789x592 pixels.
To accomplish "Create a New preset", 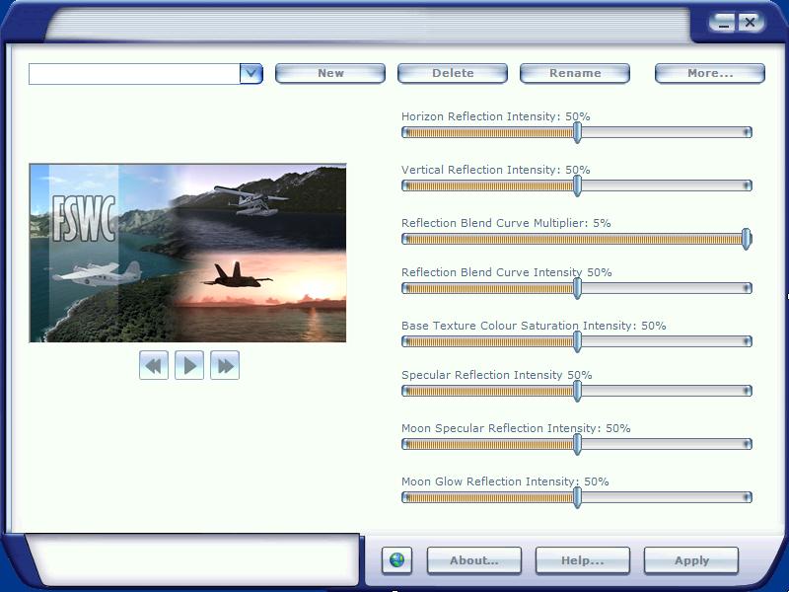I will [330, 73].
